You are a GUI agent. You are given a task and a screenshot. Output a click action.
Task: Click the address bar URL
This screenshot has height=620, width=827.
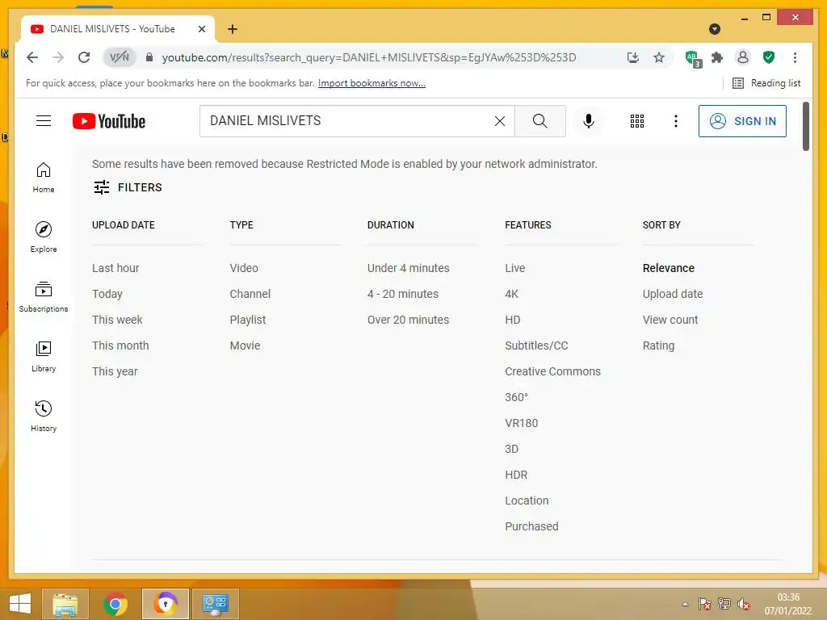(368, 57)
